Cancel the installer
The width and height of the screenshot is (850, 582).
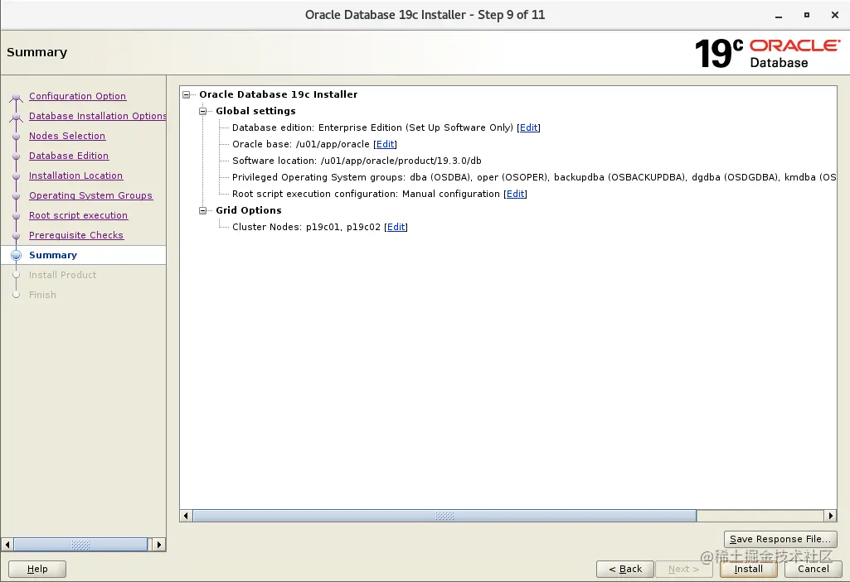click(x=814, y=569)
